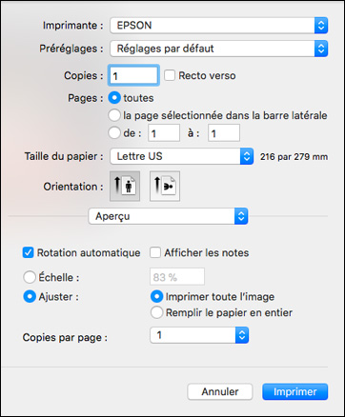Open the Imprimante EPSON dropdown
This screenshot has height=417, width=345.
(x=219, y=26)
